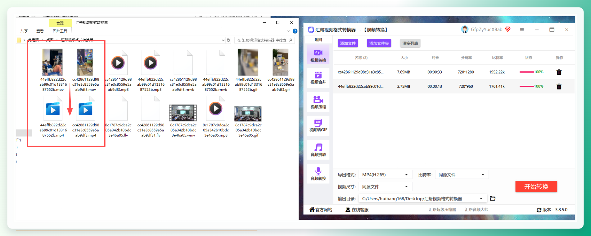The image size is (591, 236).
Task: Click the 添加文件 button
Action: 348,43
